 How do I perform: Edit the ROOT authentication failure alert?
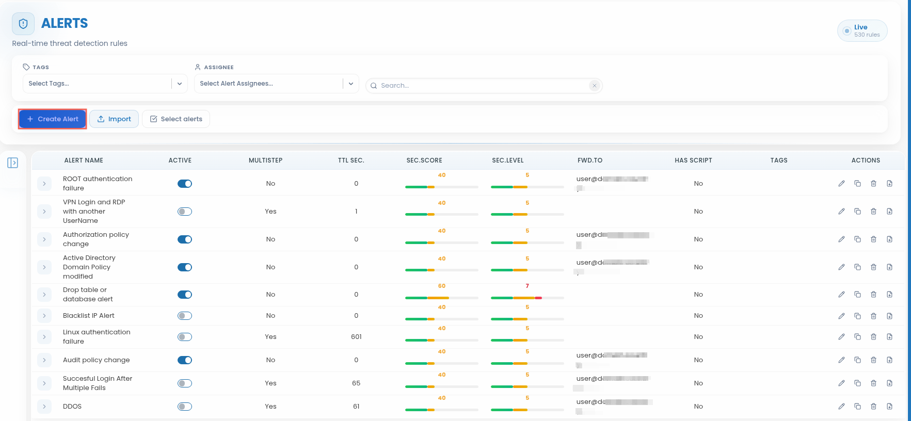841,184
